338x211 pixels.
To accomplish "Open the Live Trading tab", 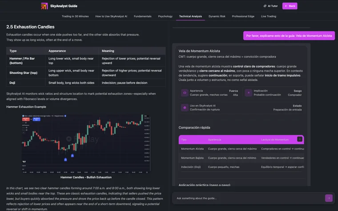I will point(268,16).
